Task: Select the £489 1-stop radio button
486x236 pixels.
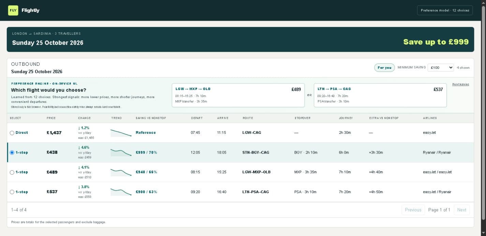Action: click(x=12, y=172)
